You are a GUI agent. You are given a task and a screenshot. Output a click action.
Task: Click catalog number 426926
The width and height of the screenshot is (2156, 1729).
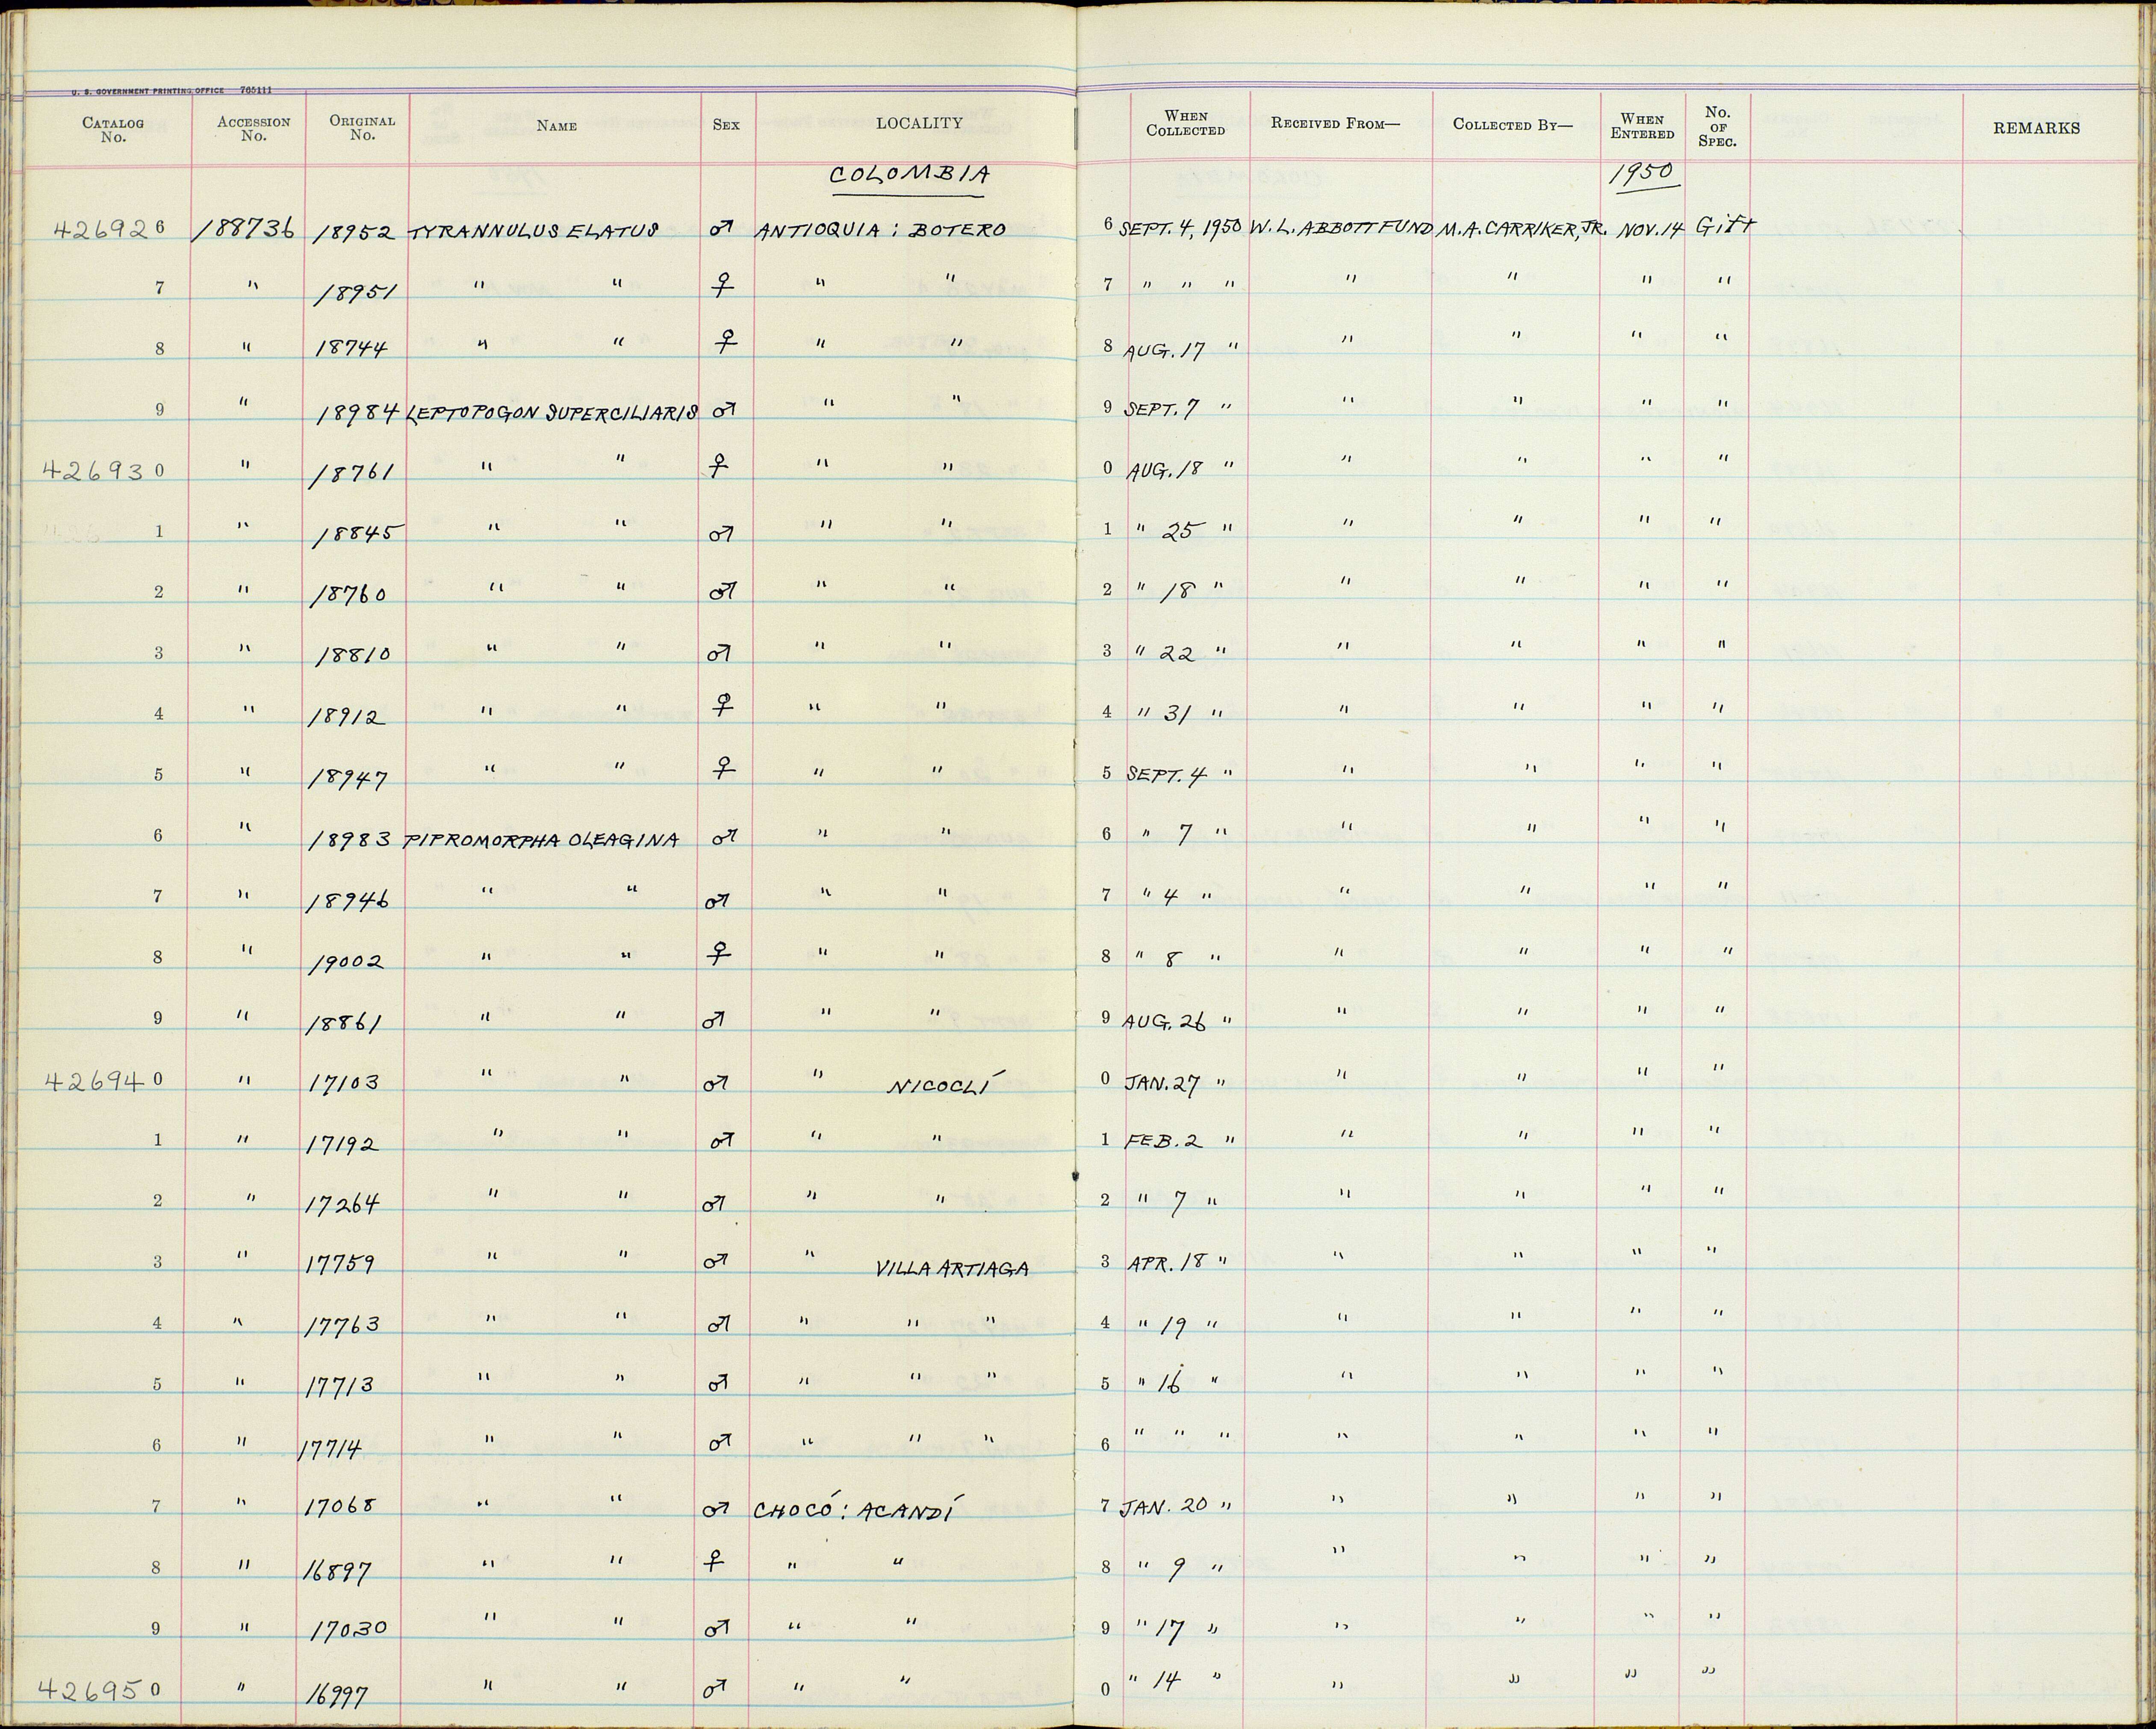109,230
